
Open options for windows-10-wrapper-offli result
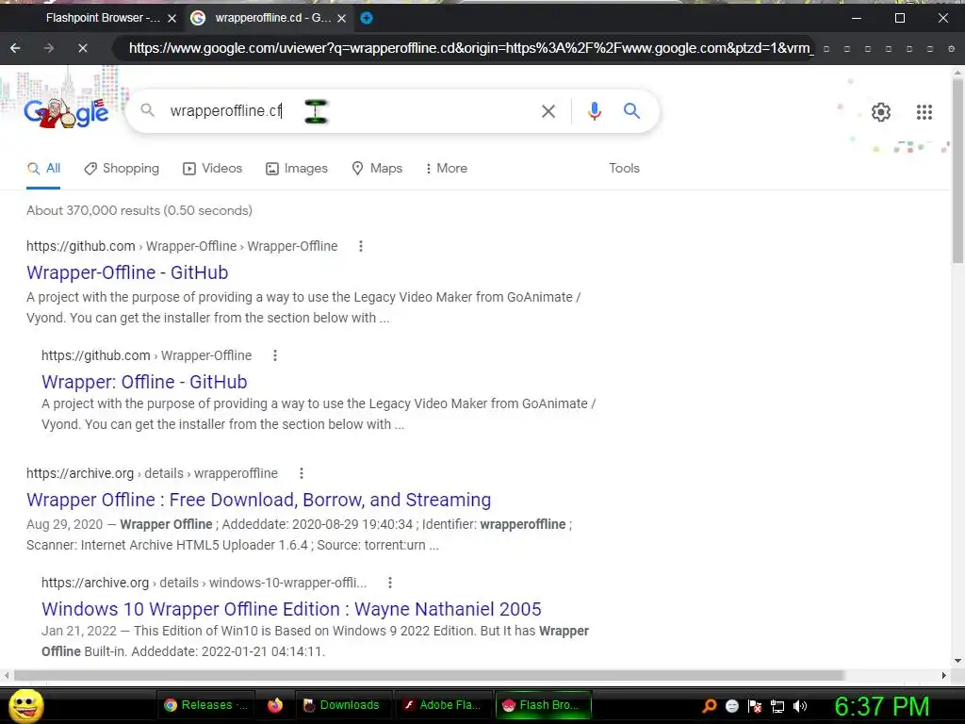coord(389,583)
